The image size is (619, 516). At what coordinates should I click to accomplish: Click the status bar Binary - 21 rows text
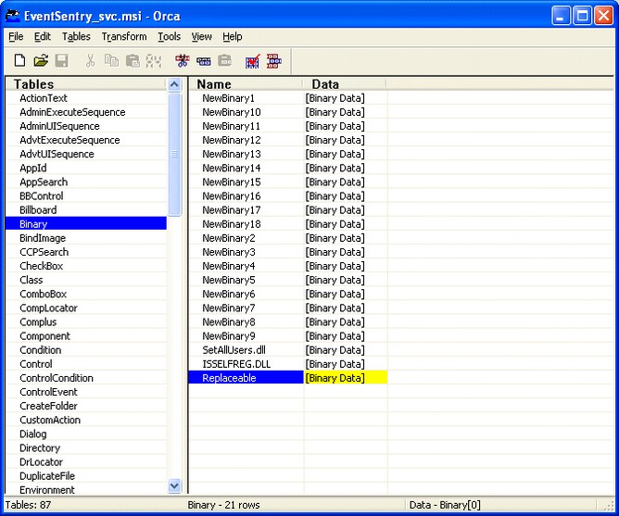tap(223, 505)
